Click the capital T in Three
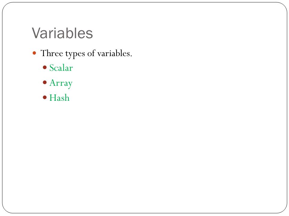The image size is (289, 216). click(x=43, y=53)
